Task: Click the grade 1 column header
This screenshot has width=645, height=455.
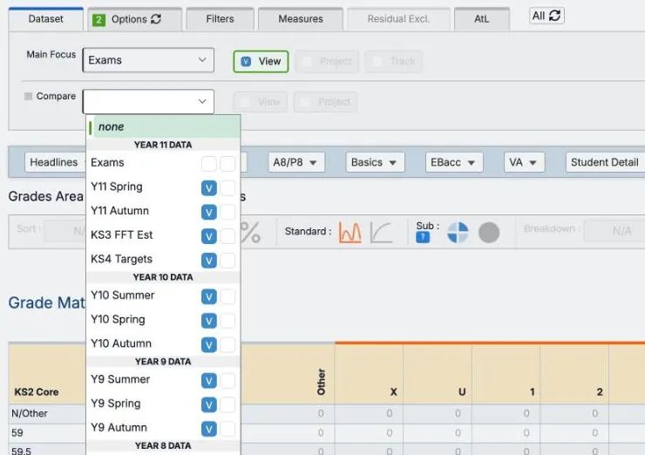Action: pyautogui.click(x=532, y=391)
